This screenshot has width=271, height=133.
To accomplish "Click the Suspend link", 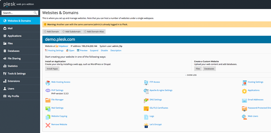I will (x=94, y=50).
